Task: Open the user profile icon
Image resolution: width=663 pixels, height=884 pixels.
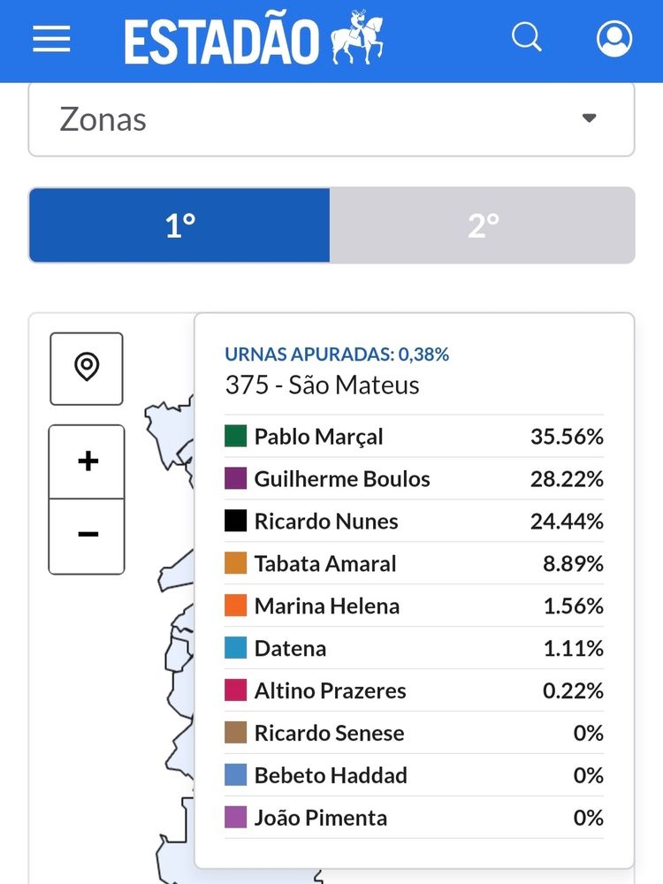Action: (x=613, y=39)
